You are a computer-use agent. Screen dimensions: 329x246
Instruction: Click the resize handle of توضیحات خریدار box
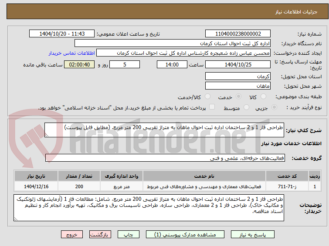click(x=16, y=219)
